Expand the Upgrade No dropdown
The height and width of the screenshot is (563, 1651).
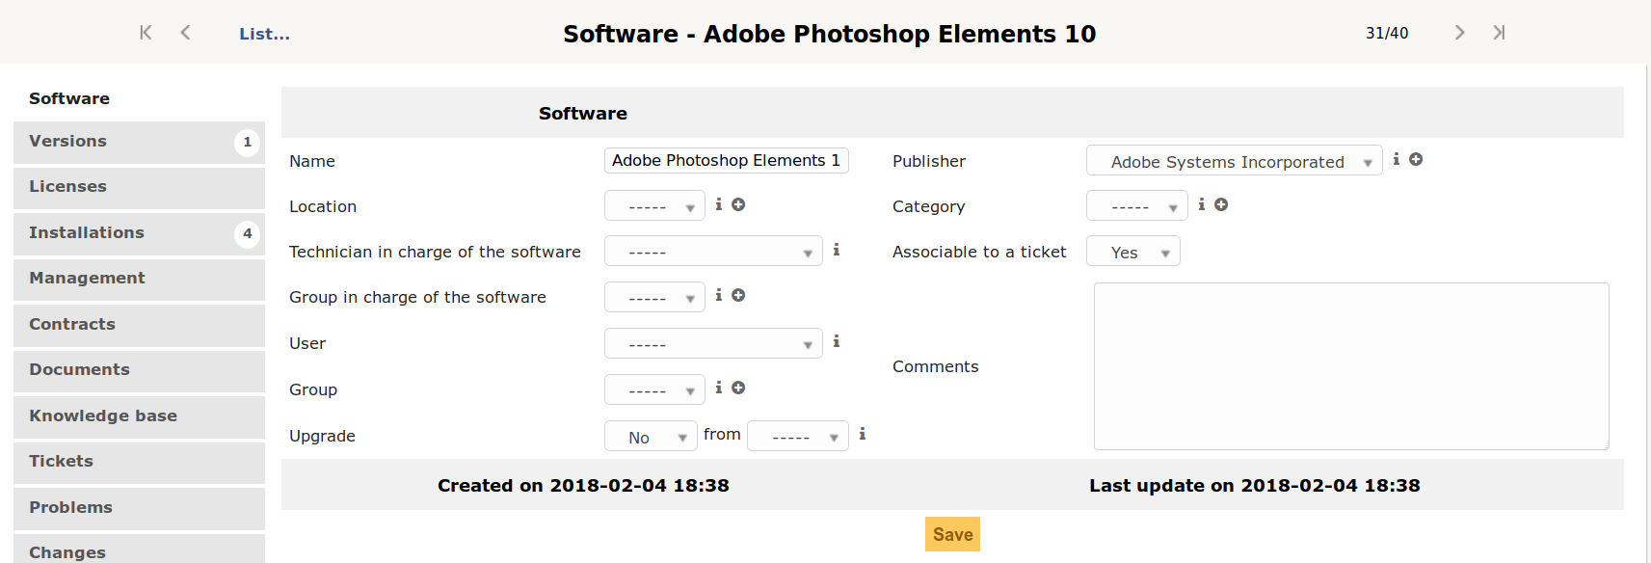click(x=651, y=437)
